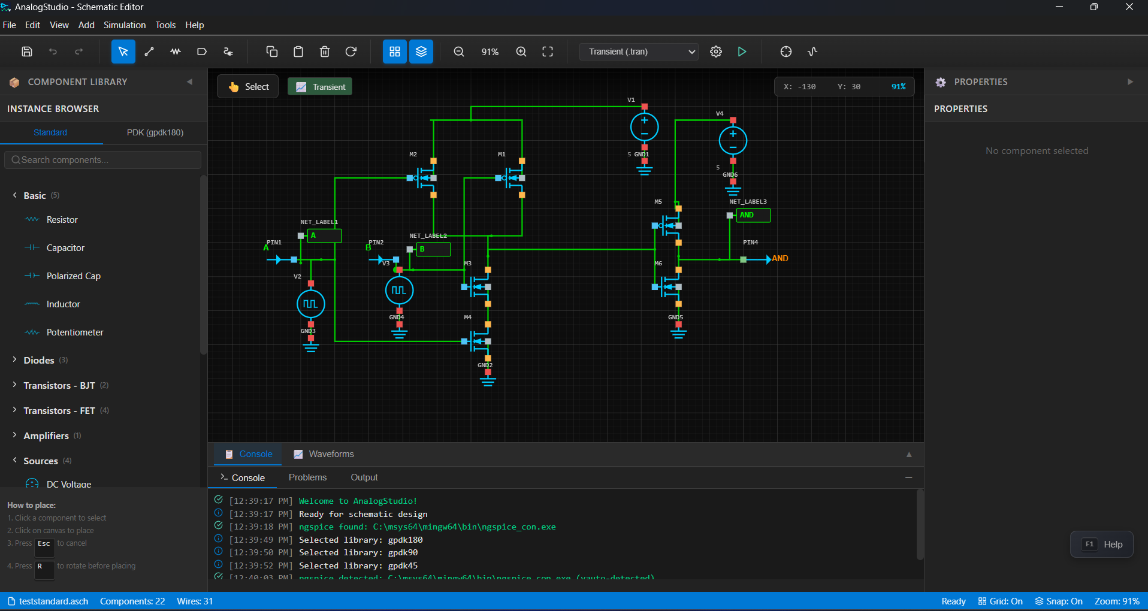Toggle the layers toolbar button
Image resolution: width=1148 pixels, height=611 pixels.
(x=421, y=52)
